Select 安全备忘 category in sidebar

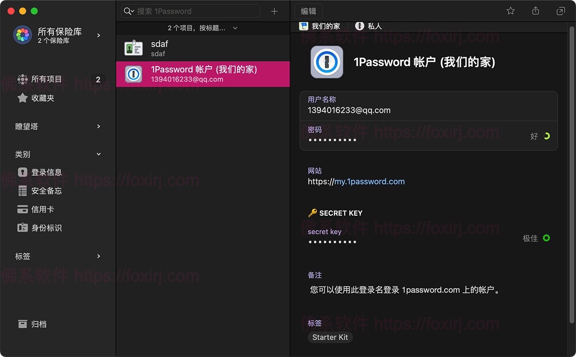click(x=46, y=191)
